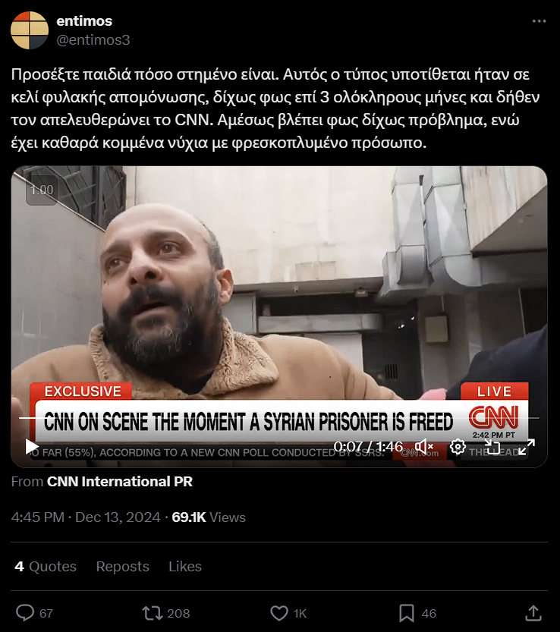This screenshot has width=560, height=632.
Task: Open the @entimos3 handle link
Action: 93,40
